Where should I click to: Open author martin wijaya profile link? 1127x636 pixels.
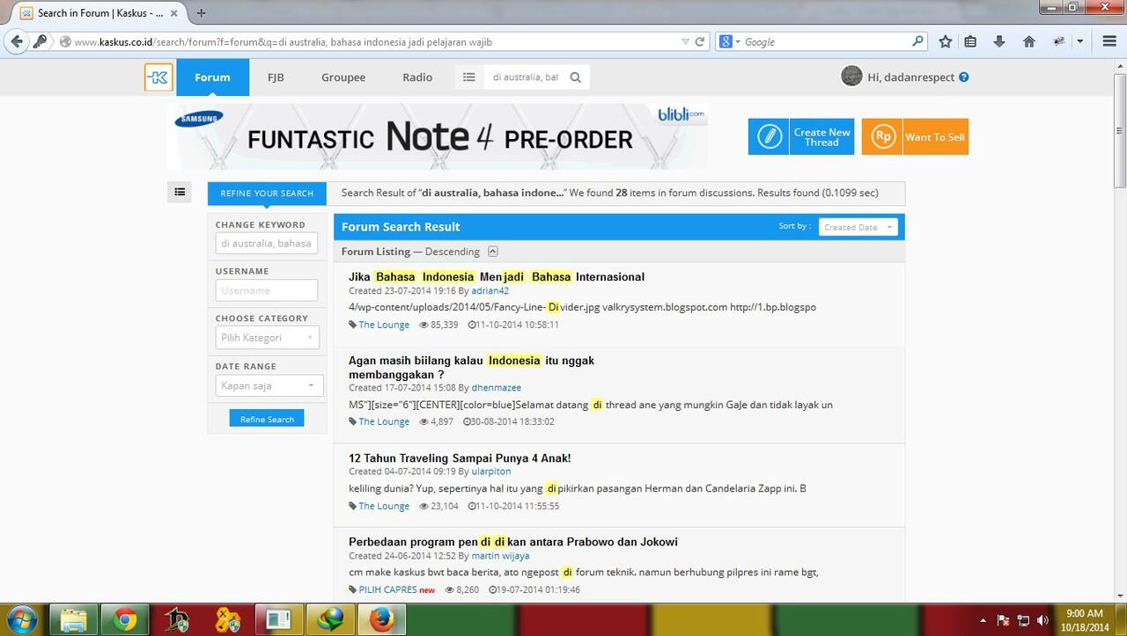[x=500, y=555]
